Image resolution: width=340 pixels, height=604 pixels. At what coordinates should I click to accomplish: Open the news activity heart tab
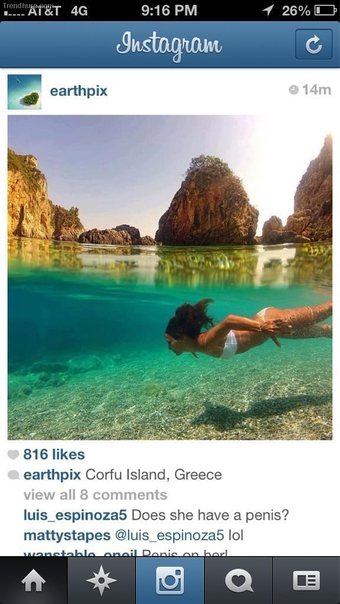click(239, 580)
